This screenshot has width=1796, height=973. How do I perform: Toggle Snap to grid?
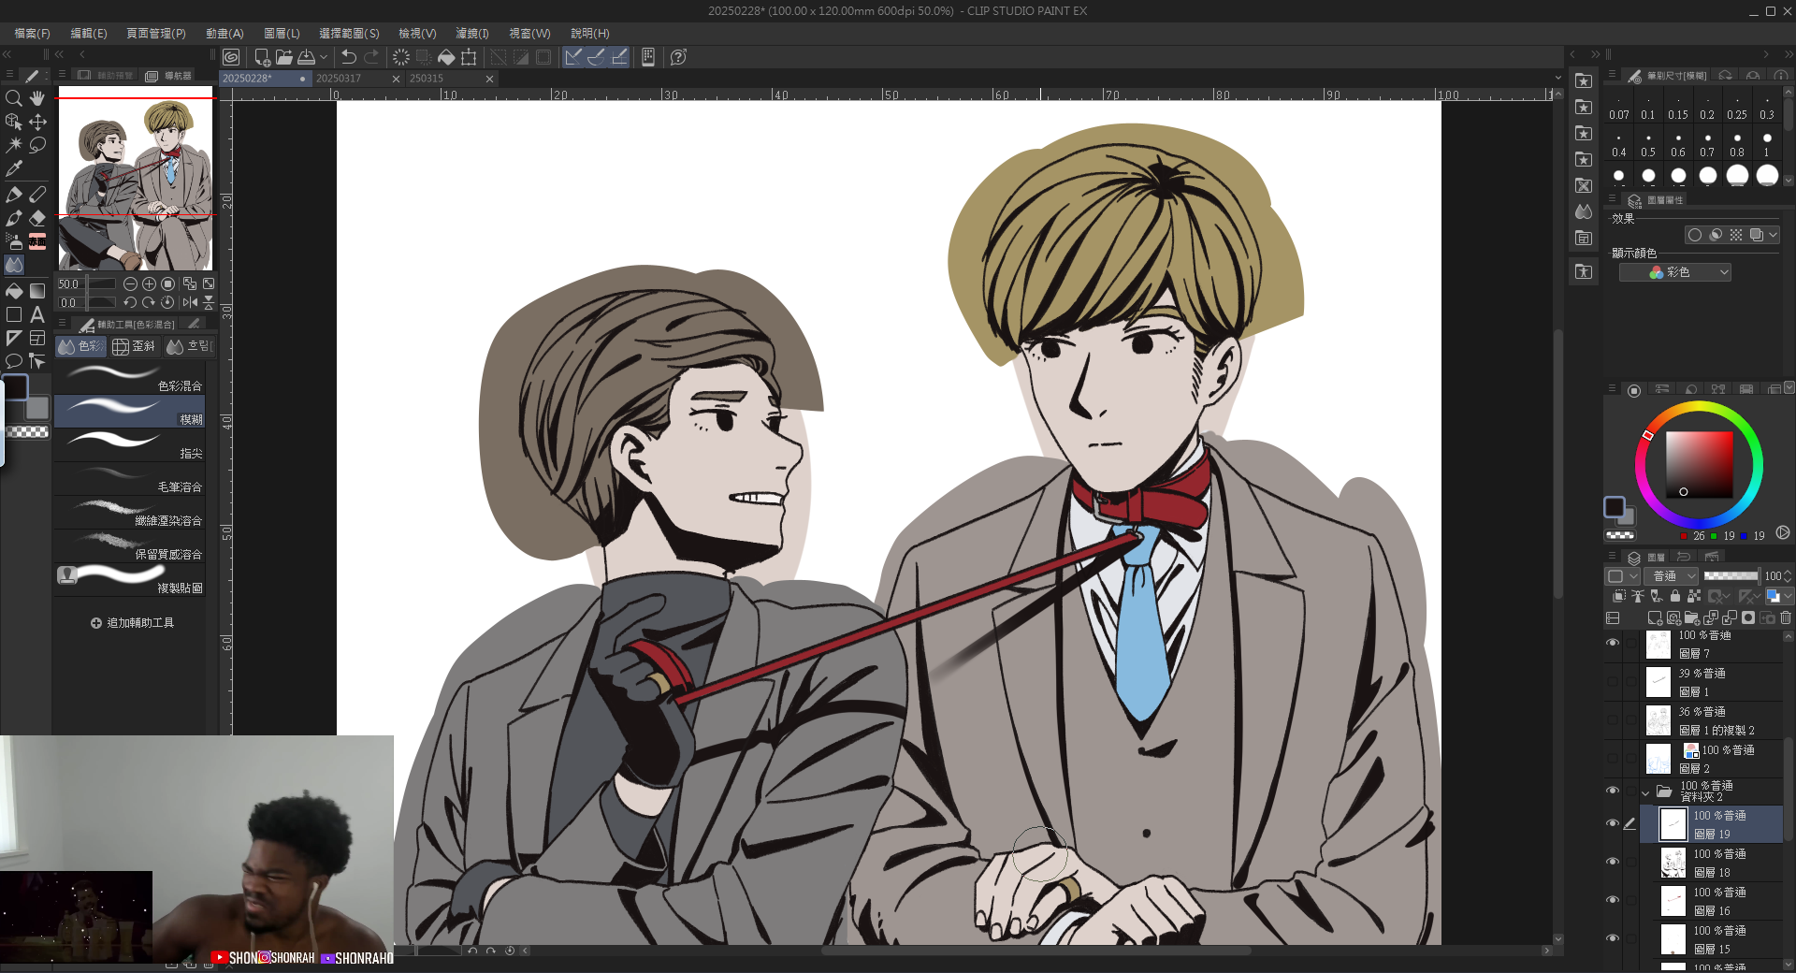pyautogui.click(x=619, y=57)
